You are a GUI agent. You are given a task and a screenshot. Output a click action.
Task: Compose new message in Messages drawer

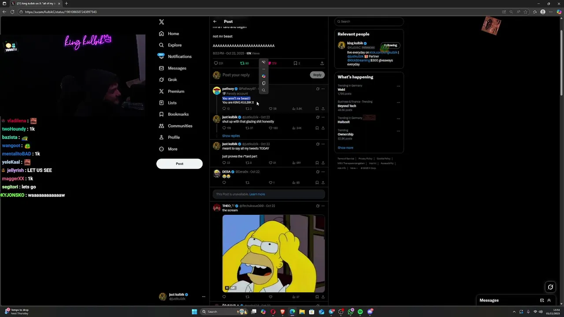pos(542,300)
